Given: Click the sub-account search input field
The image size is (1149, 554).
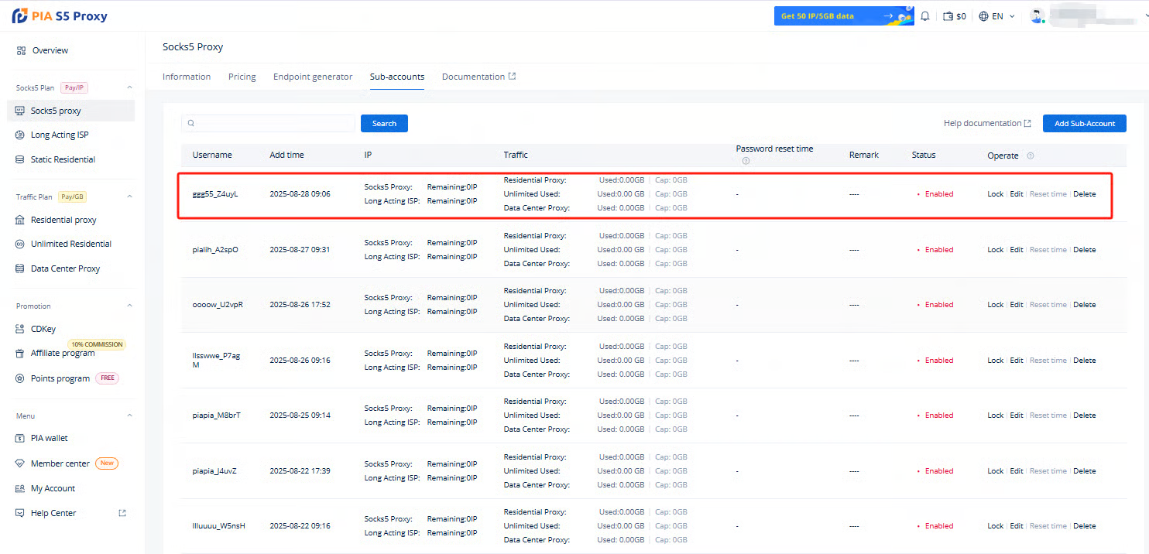Looking at the screenshot, I should [x=268, y=123].
